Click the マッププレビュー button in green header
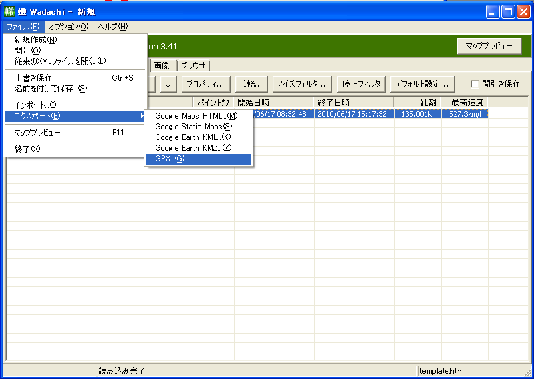534x379 pixels. (489, 46)
